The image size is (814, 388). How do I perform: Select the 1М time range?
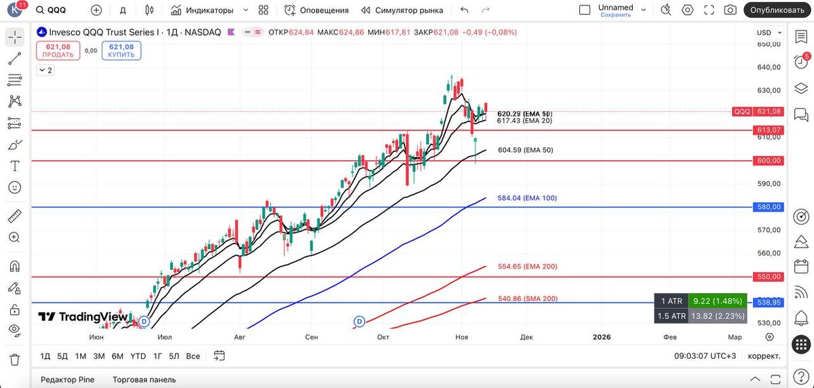click(x=81, y=356)
